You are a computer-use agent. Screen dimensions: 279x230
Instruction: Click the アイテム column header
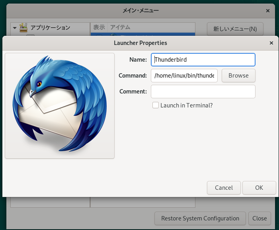(x=120, y=27)
